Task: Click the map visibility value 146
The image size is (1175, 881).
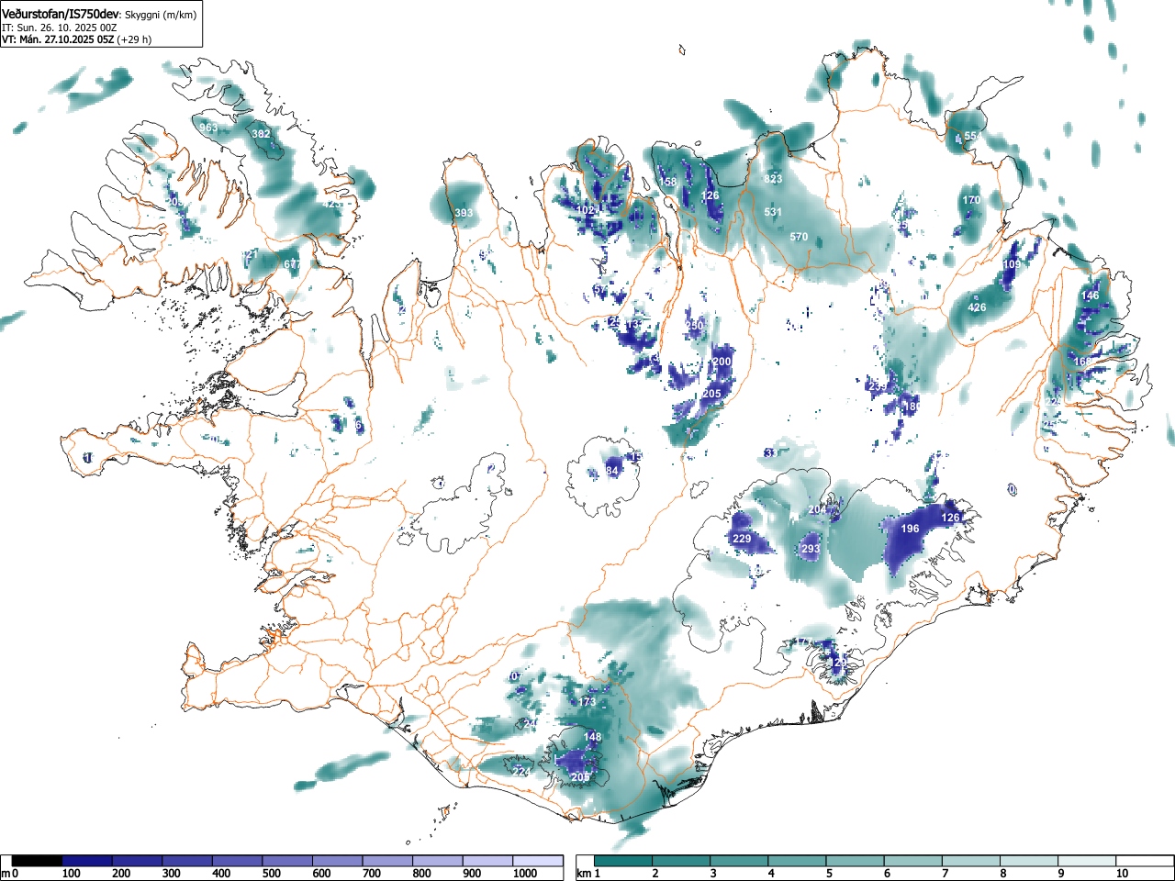Action: (1090, 296)
